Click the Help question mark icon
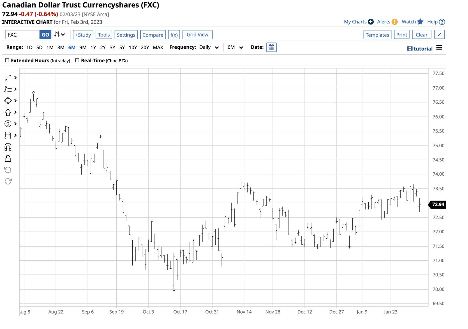Viewport: 468px width, 329px height. point(442,22)
